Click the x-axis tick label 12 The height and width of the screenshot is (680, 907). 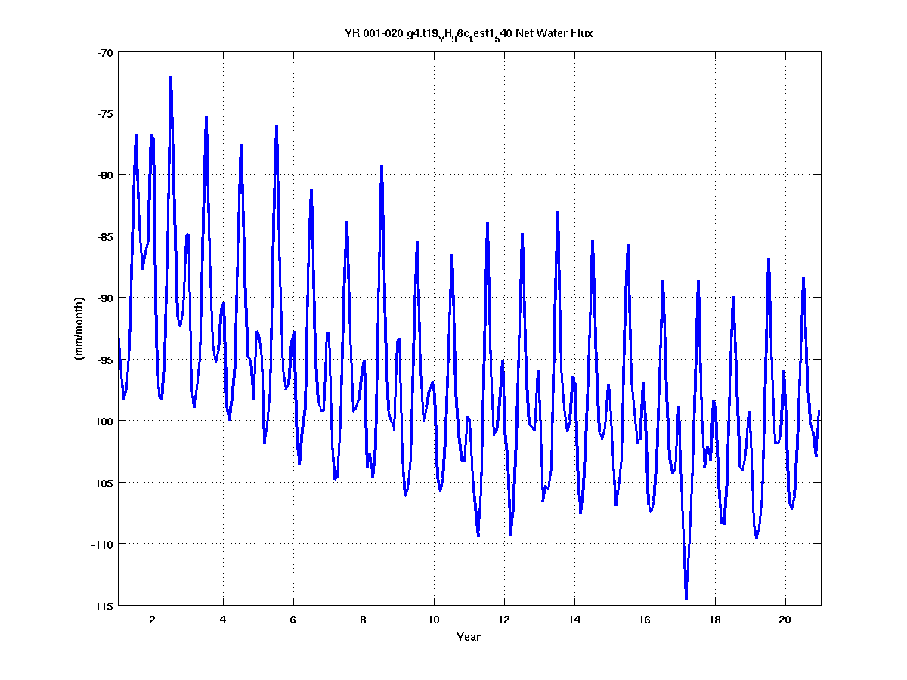504,619
